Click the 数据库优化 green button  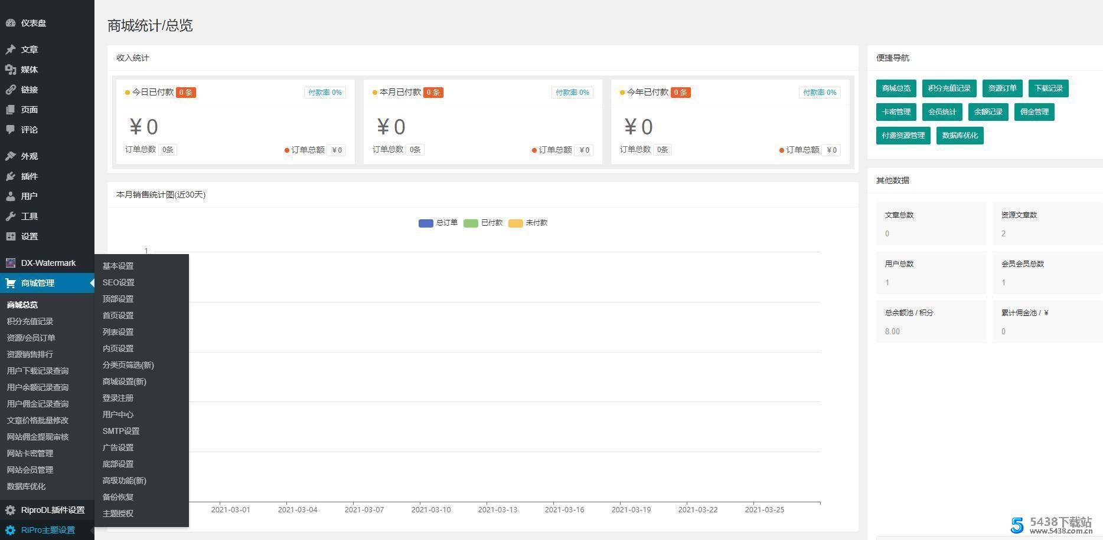(960, 136)
